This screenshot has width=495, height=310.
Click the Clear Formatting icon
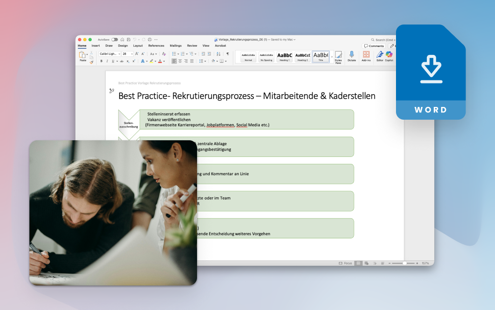coord(164,54)
